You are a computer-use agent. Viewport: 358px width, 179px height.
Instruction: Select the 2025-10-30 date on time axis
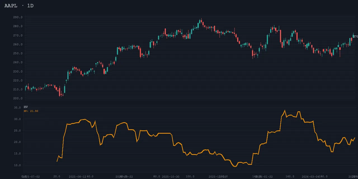(x=171, y=177)
